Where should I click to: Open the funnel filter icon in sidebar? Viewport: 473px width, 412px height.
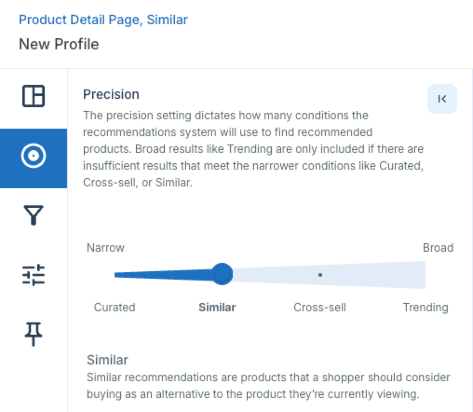[x=34, y=215]
